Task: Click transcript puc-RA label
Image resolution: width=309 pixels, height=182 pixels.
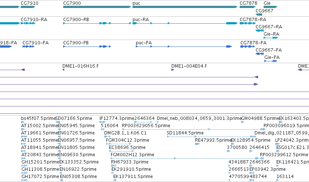Action: pos(141,20)
